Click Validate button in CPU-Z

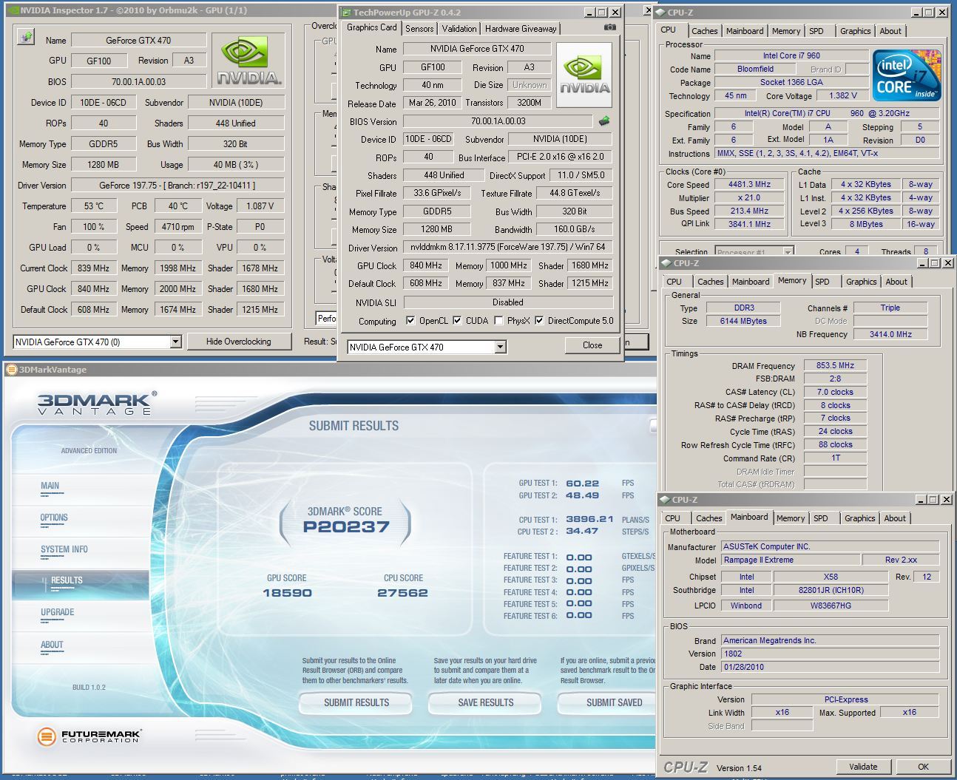click(x=863, y=767)
